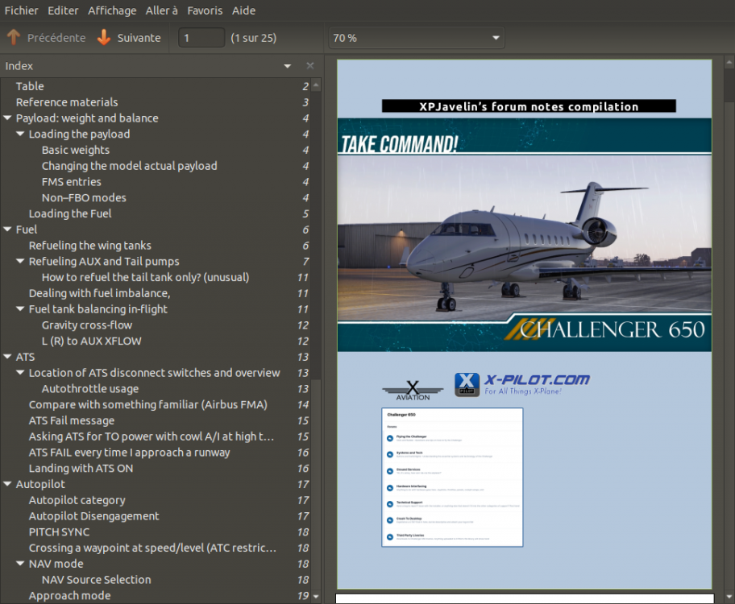This screenshot has height=604, width=735.
Task: Collapse the Fuel section in index
Action: click(x=7, y=230)
